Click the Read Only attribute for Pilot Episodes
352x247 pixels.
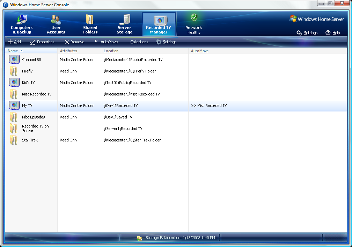pyautogui.click(x=68, y=117)
